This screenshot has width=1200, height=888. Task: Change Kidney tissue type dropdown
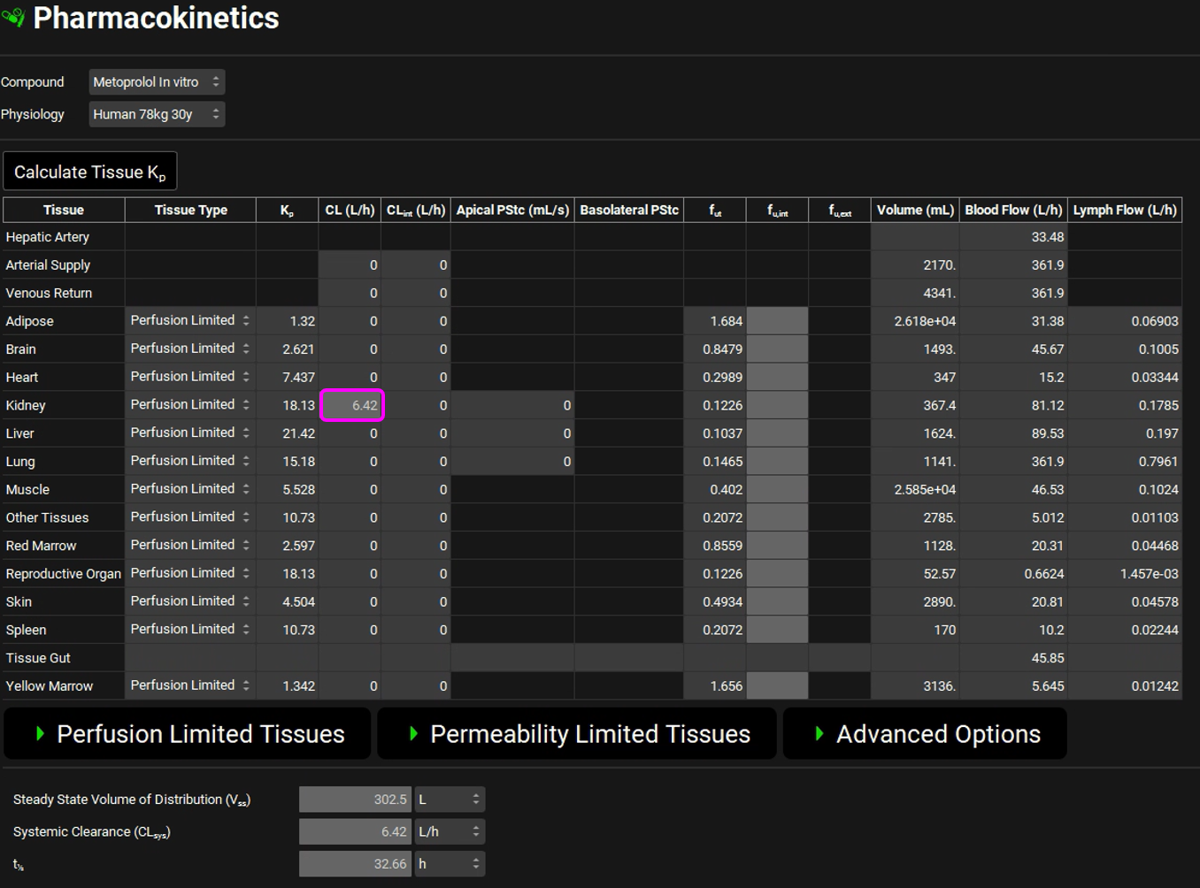pos(190,405)
